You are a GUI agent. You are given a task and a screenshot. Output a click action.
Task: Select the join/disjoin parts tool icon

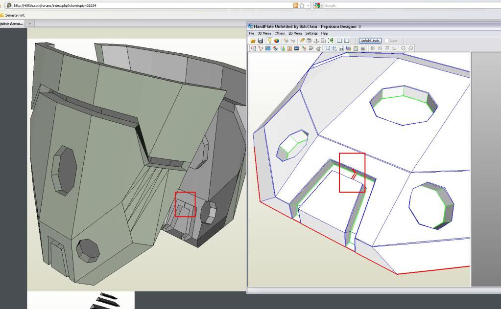click(261, 48)
